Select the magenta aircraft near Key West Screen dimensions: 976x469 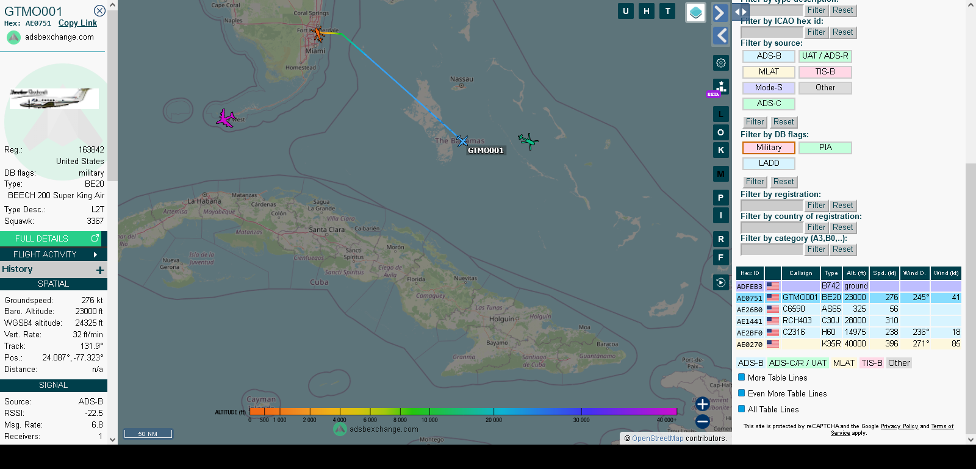pyautogui.click(x=226, y=118)
